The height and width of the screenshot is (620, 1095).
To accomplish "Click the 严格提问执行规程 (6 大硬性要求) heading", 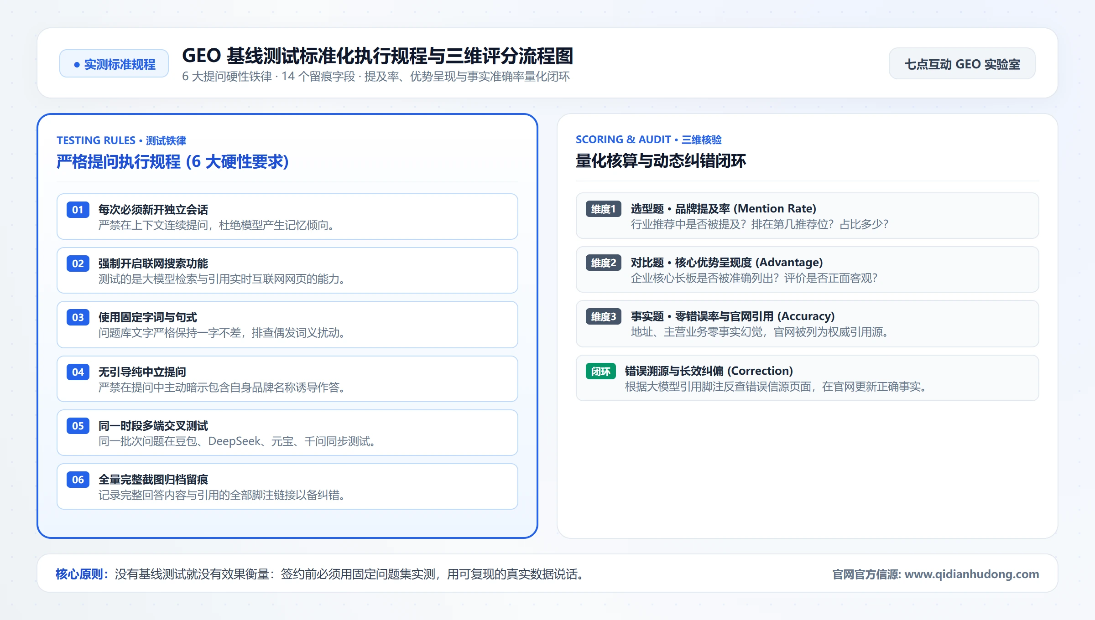I will [x=172, y=162].
